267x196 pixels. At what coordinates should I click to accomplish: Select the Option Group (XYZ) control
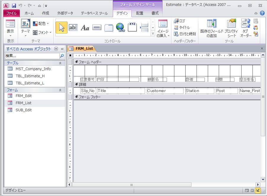(x=132, y=27)
